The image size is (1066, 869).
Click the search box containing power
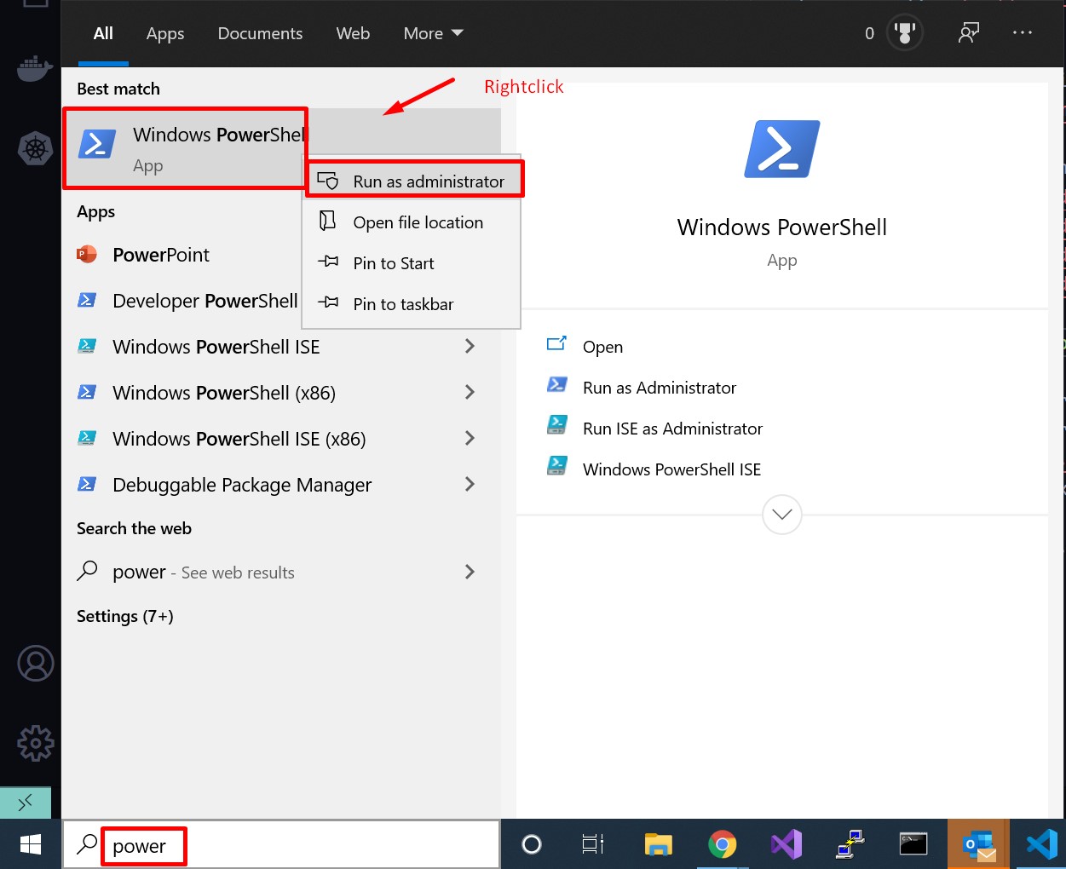tap(281, 845)
